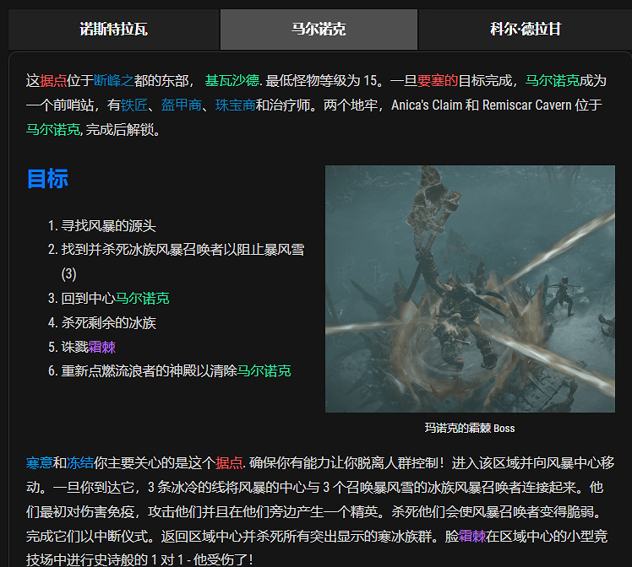632x567 pixels.
Task: Click the caption 玛诺克的霜棘 Boss
Action: coord(470,428)
